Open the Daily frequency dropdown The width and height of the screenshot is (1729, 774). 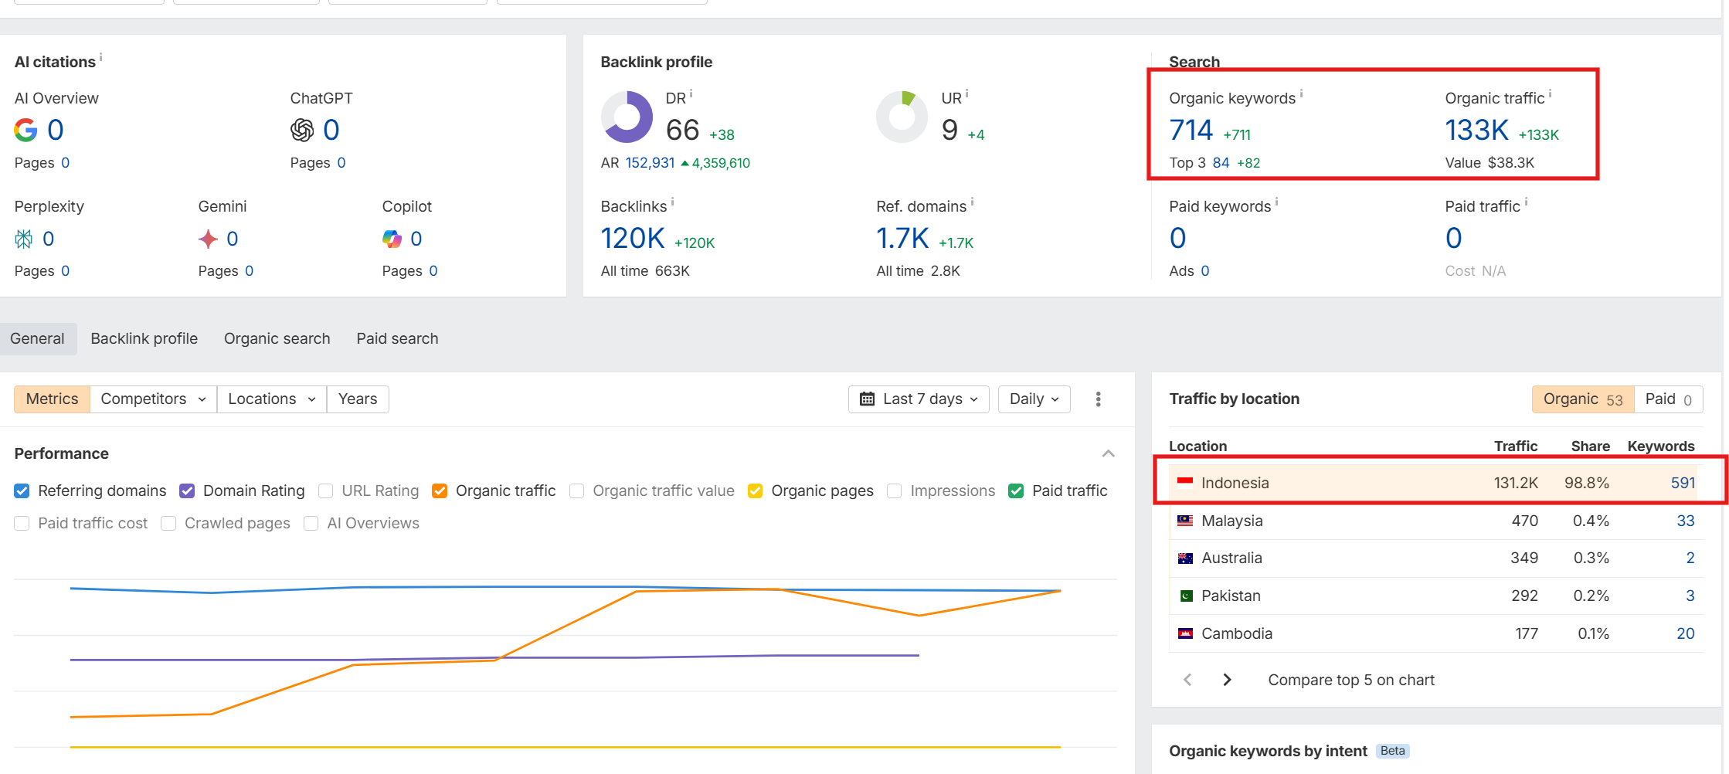point(1034,399)
